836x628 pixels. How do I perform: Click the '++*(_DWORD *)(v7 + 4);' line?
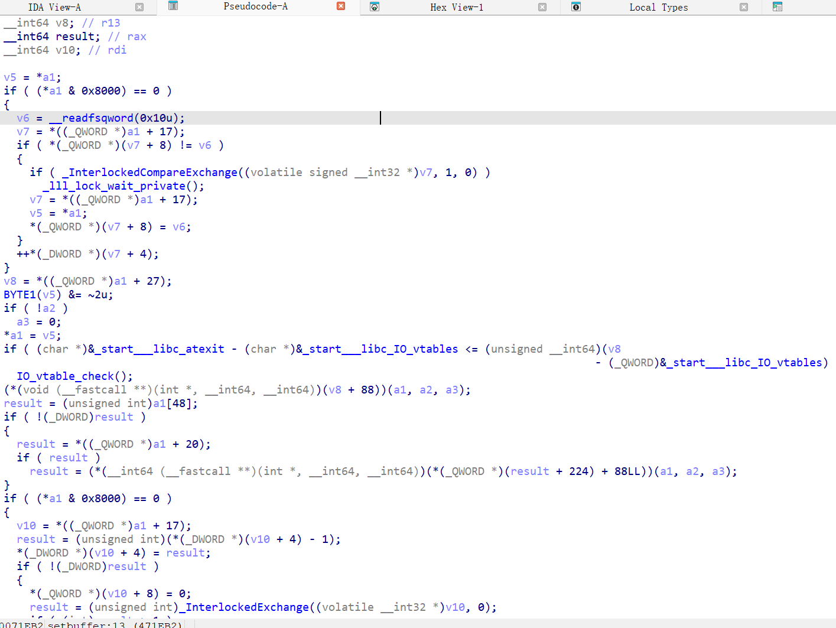tap(88, 254)
